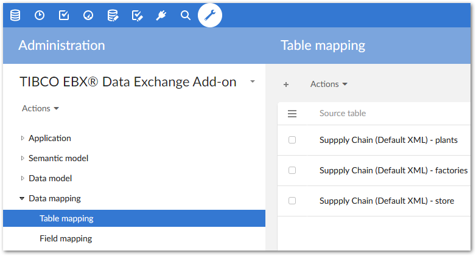Open Actions menu in the left panel

click(40, 108)
